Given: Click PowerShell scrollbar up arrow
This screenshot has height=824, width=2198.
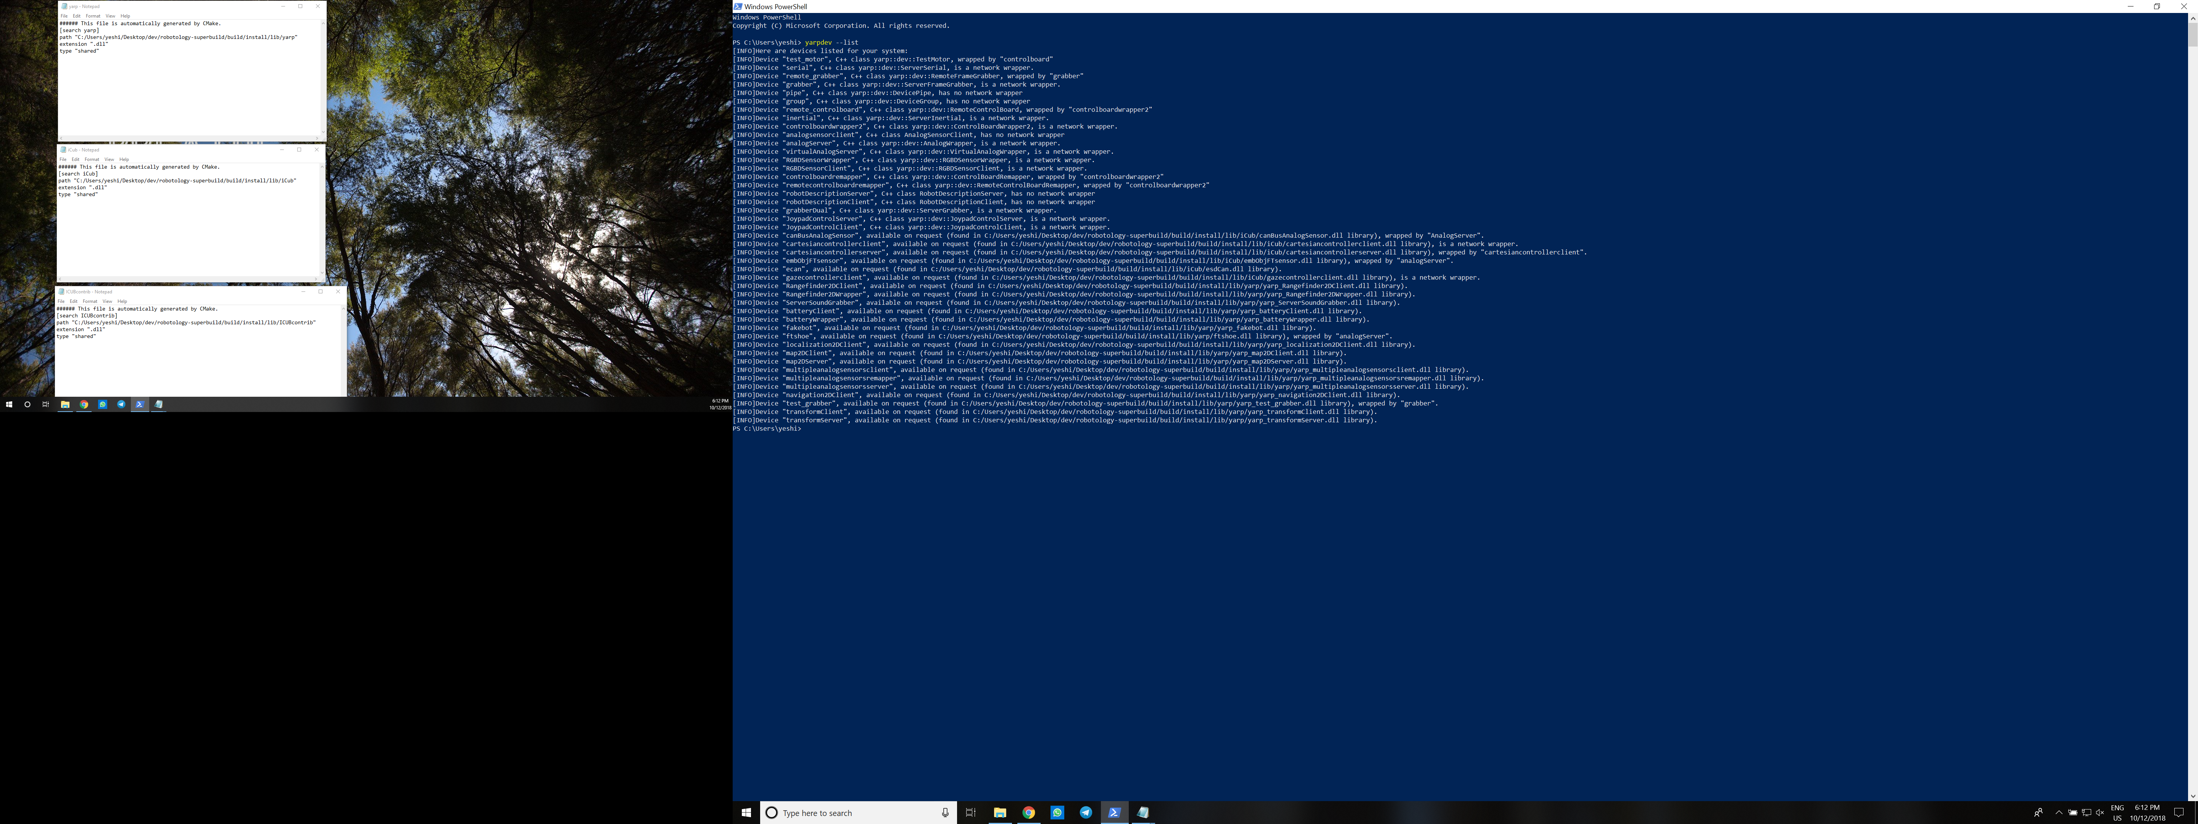Looking at the screenshot, I should click(2193, 17).
